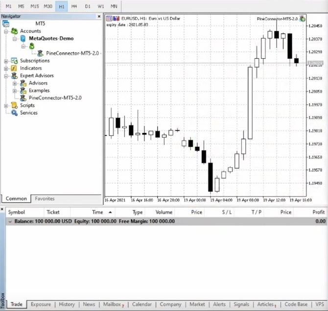Click the Indicators function icon
This screenshot has width=328, height=311.
click(x=14, y=68)
